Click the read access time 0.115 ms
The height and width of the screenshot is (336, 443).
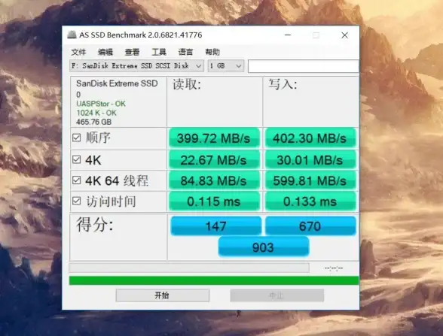214,201
